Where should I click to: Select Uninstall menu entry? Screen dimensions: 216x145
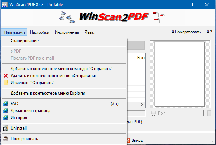64,128
